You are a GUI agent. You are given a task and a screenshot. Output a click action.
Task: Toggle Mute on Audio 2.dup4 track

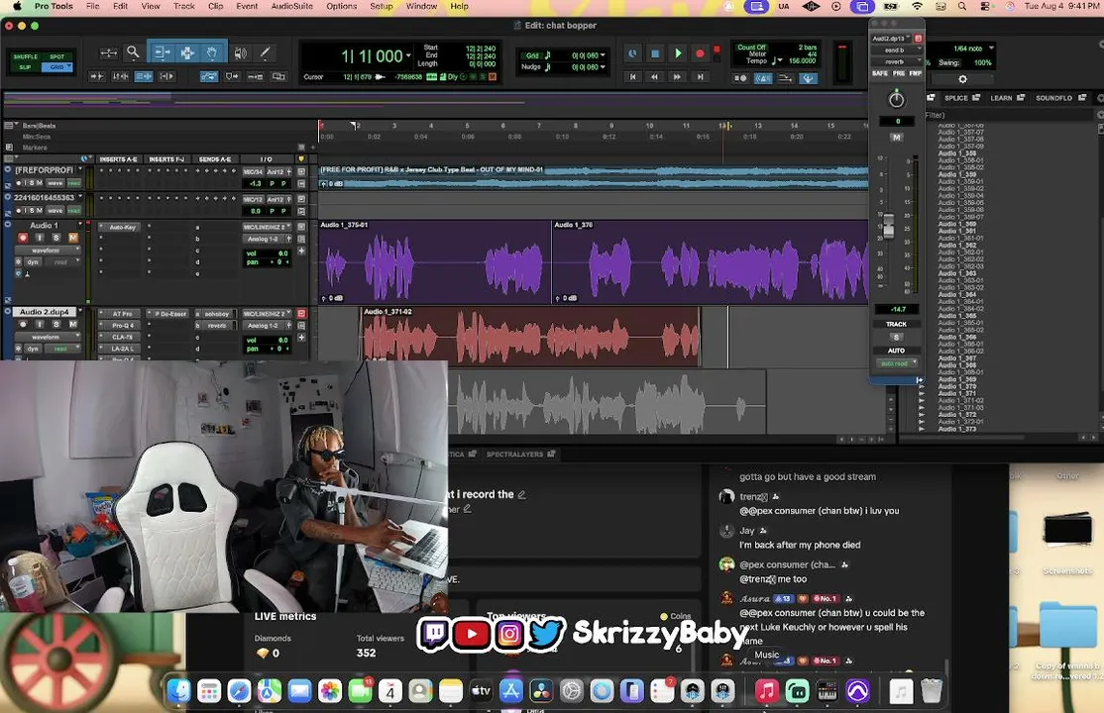[x=72, y=325]
